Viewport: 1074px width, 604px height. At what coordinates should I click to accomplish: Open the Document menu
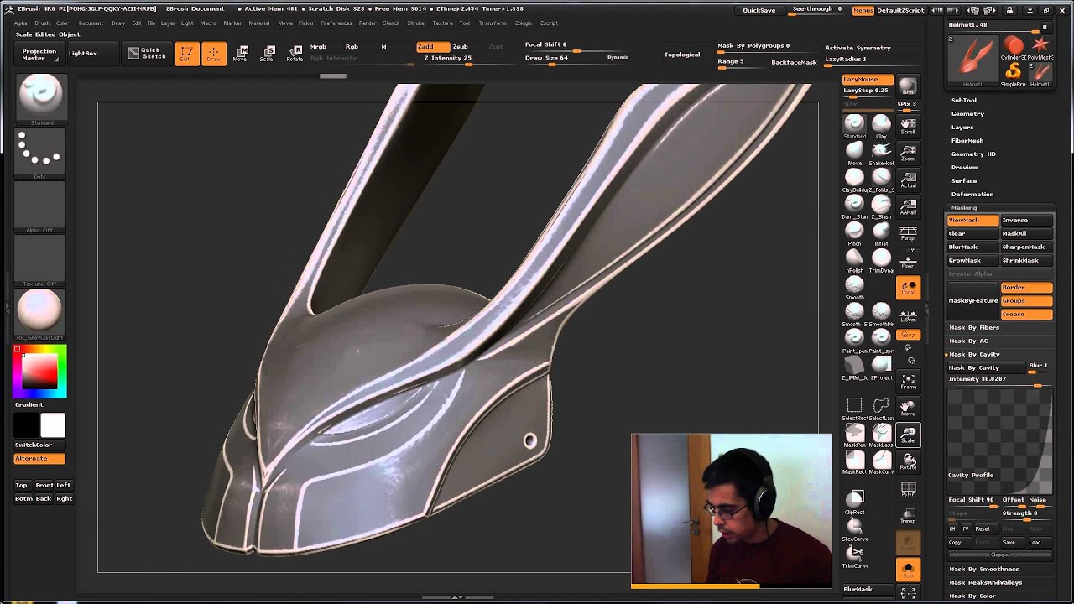[x=91, y=23]
